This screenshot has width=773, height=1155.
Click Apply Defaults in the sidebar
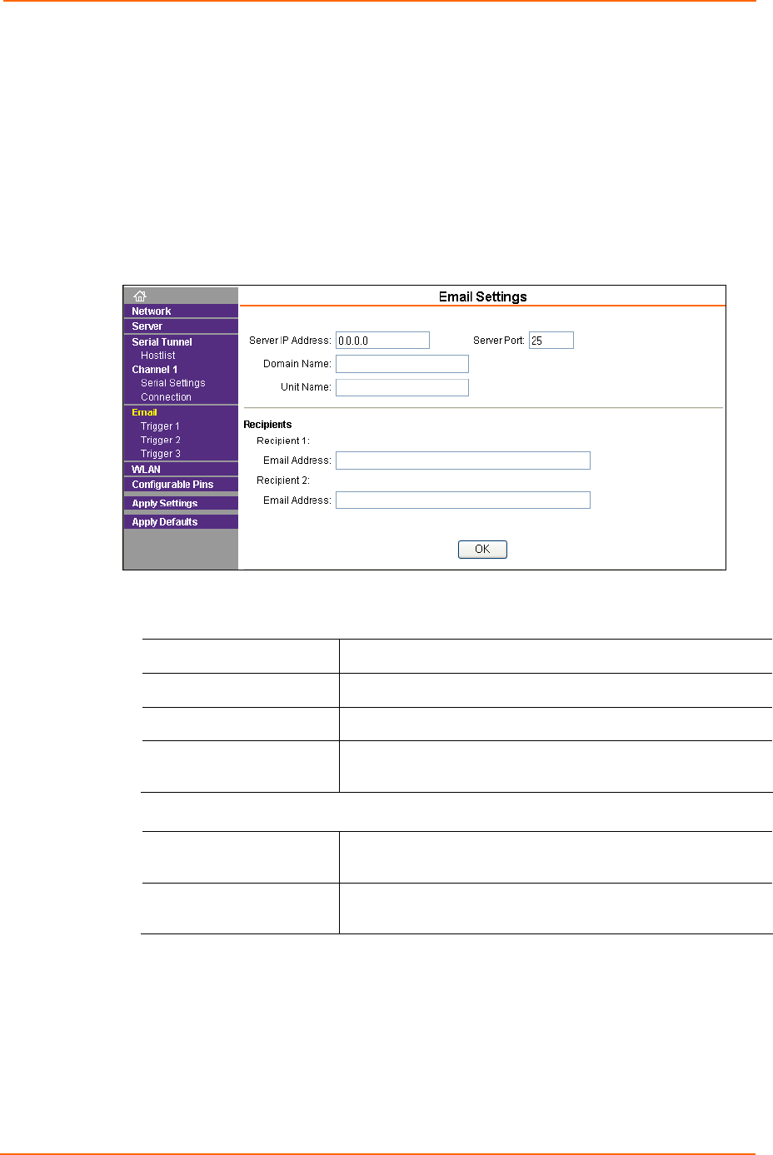click(x=164, y=522)
